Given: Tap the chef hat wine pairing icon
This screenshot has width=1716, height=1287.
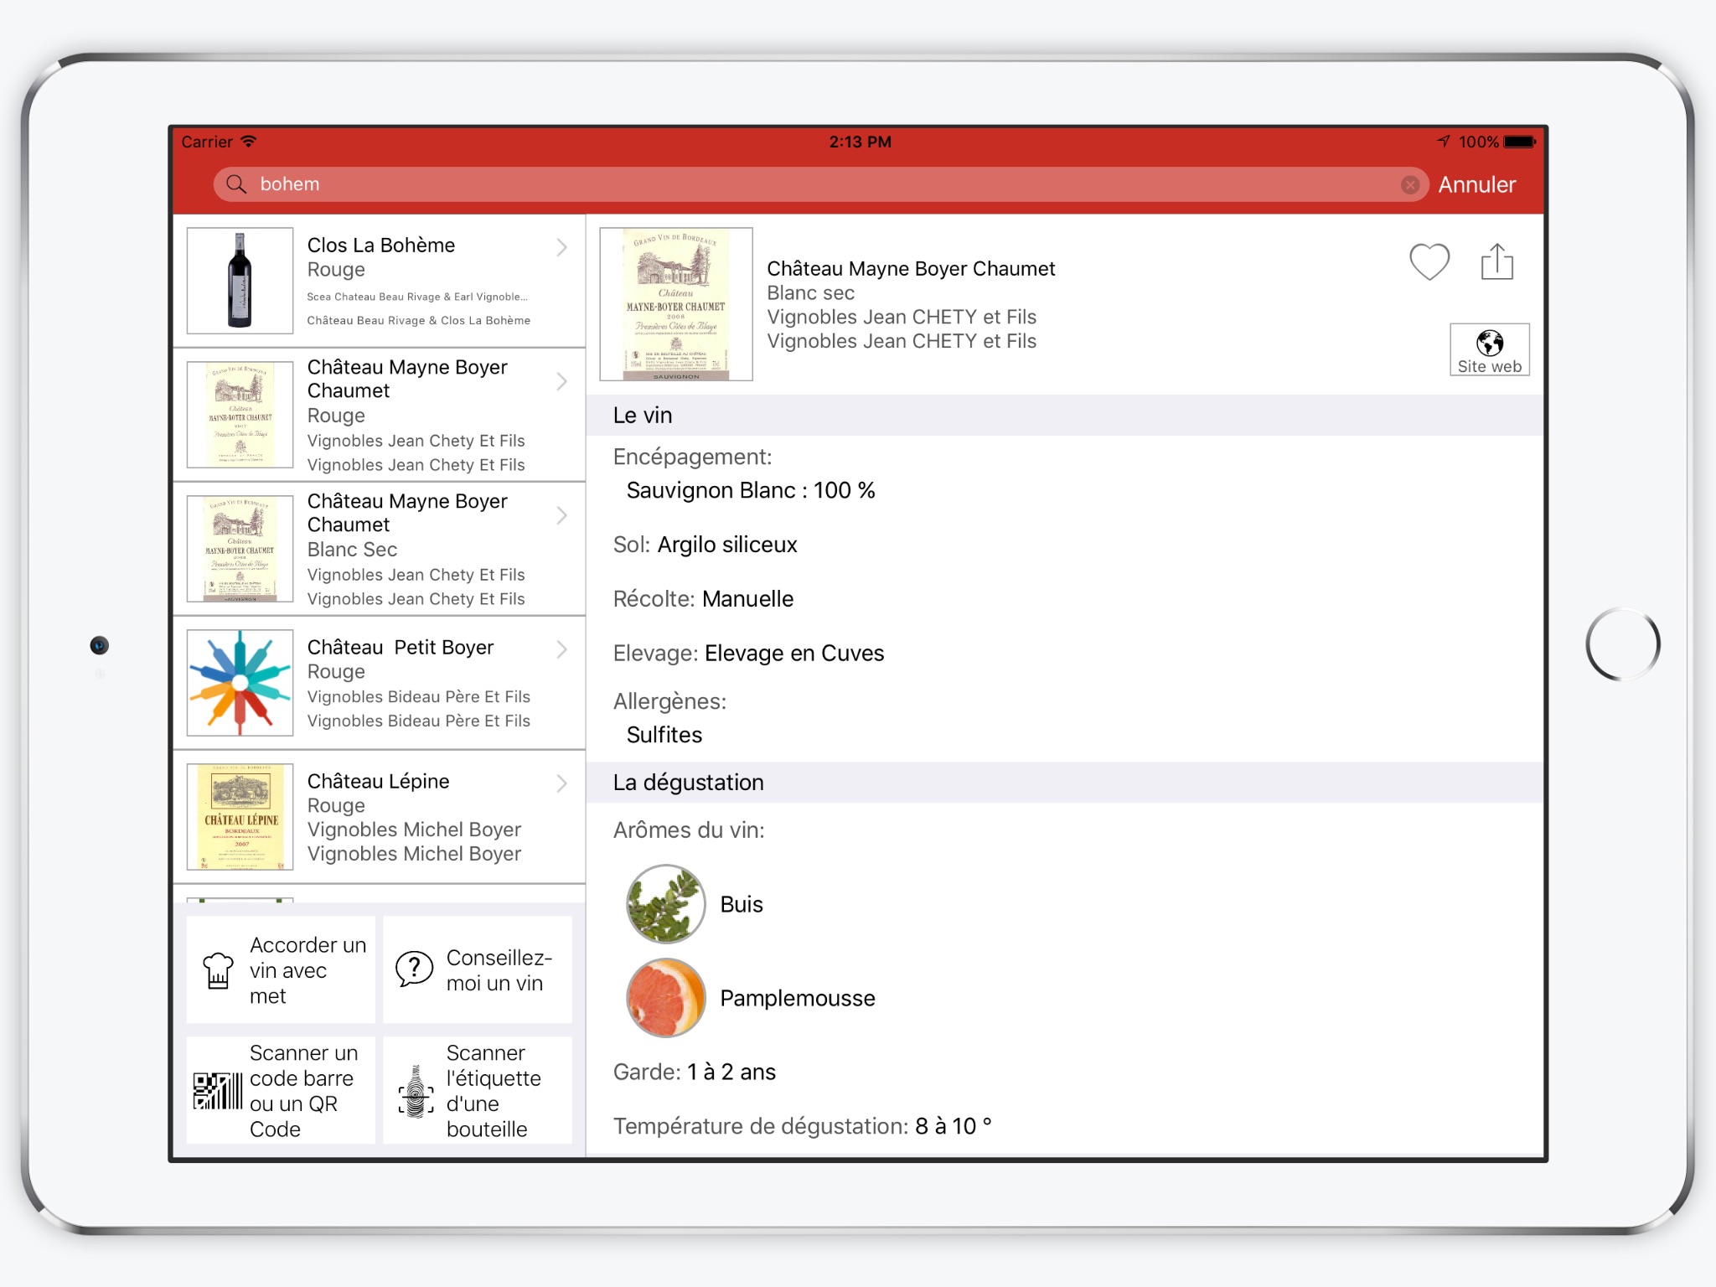Looking at the screenshot, I should tap(218, 970).
